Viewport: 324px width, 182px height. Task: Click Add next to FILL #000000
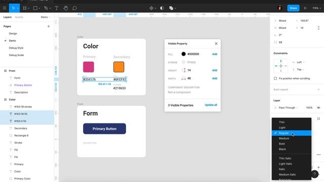pyautogui.click(x=215, y=54)
